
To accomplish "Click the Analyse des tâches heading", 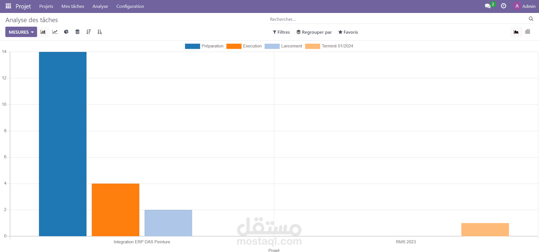I will (x=32, y=20).
